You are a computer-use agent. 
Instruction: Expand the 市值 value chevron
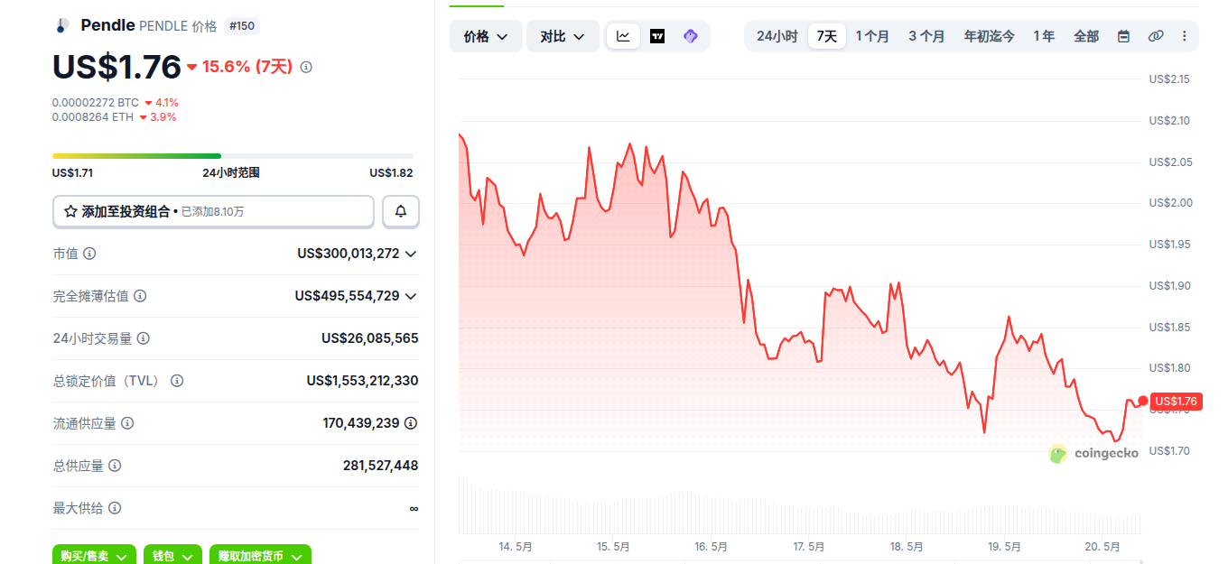tap(411, 254)
